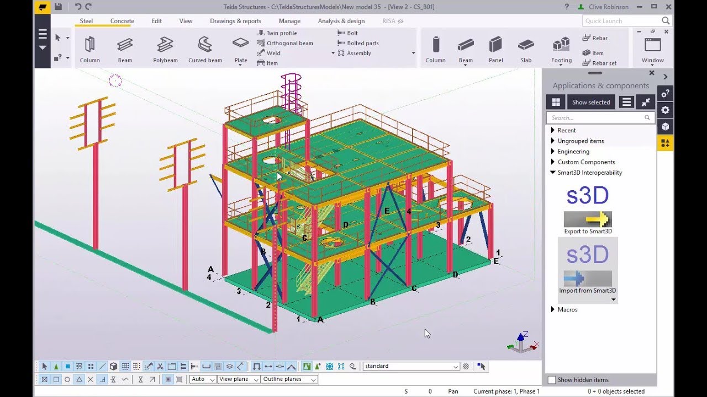Select the steel Beam tool
The image size is (707, 397).
click(125, 50)
